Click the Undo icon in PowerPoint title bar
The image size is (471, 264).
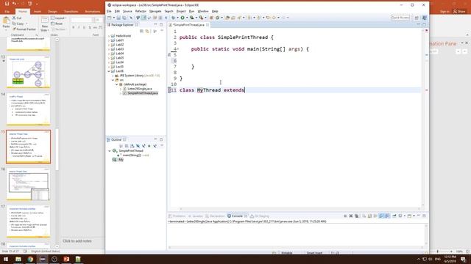(x=14, y=4)
